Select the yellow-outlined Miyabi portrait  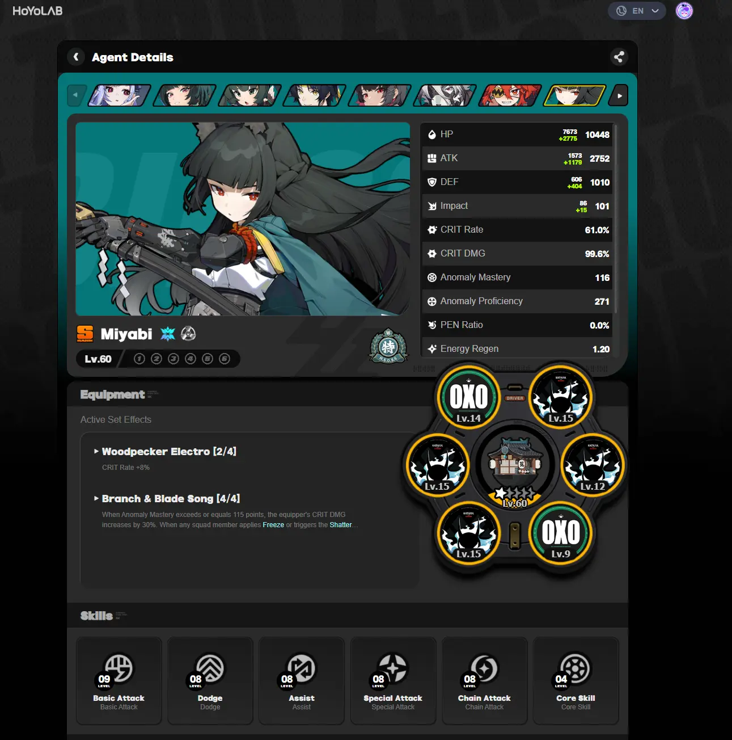point(575,95)
